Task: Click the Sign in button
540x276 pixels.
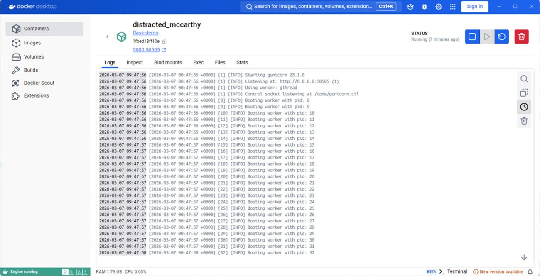Action: 474,7
